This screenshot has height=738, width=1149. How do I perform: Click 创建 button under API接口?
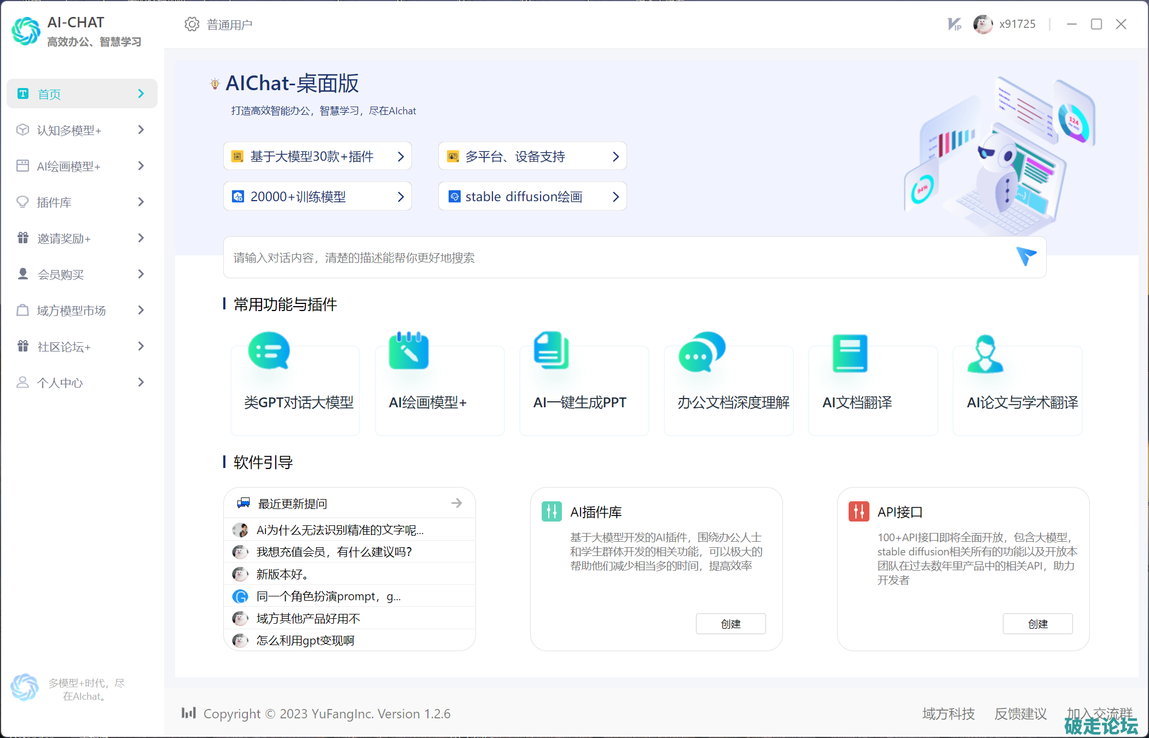click(1037, 624)
